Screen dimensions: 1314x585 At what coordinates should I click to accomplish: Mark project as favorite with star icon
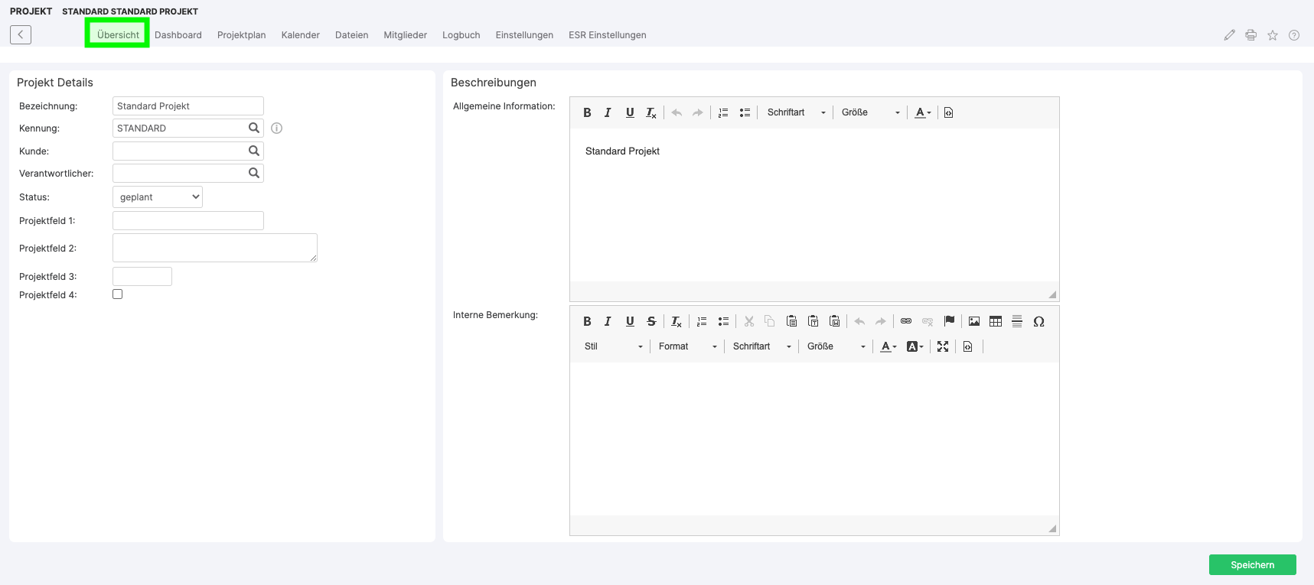[1272, 35]
